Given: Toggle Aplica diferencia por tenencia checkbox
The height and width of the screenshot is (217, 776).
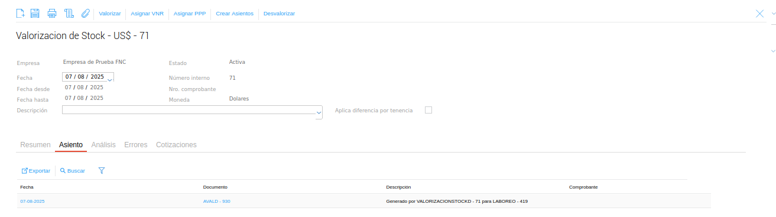Looking at the screenshot, I should [x=428, y=109].
